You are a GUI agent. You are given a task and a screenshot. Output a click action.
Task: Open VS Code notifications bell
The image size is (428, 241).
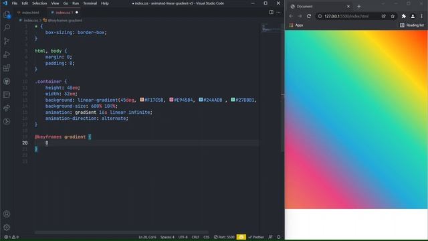tap(279, 237)
